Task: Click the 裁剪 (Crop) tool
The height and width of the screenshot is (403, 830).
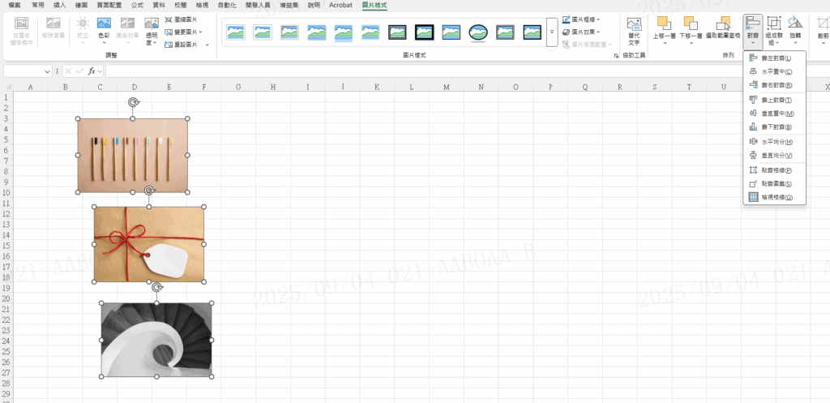Action: tap(824, 29)
